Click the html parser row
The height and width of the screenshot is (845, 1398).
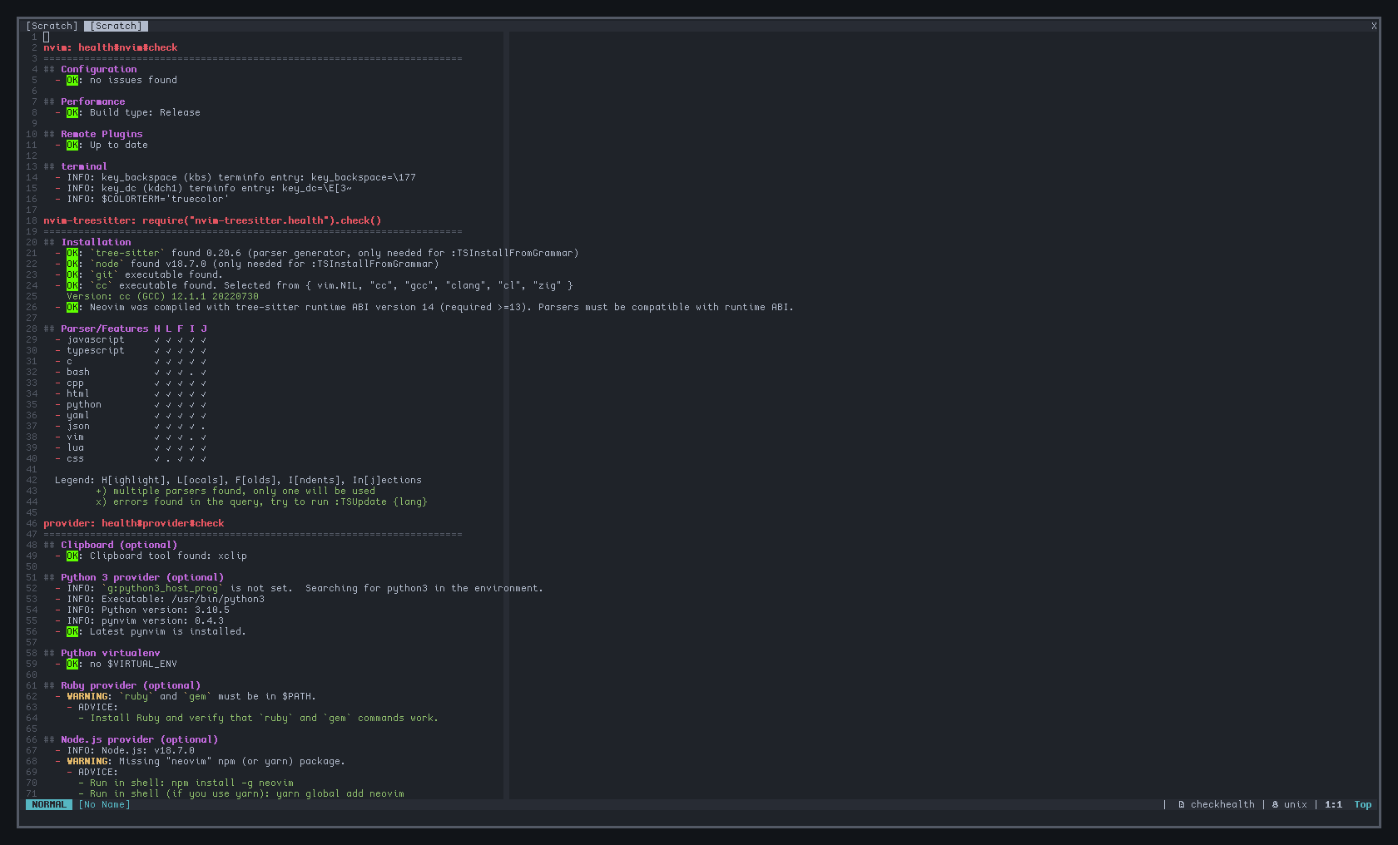[131, 393]
